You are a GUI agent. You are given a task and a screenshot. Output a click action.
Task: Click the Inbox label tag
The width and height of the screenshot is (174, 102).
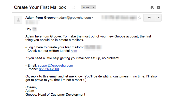pos(86,8)
